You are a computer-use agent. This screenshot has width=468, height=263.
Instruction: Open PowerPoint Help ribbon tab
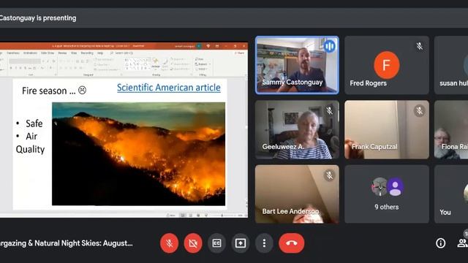(100, 53)
